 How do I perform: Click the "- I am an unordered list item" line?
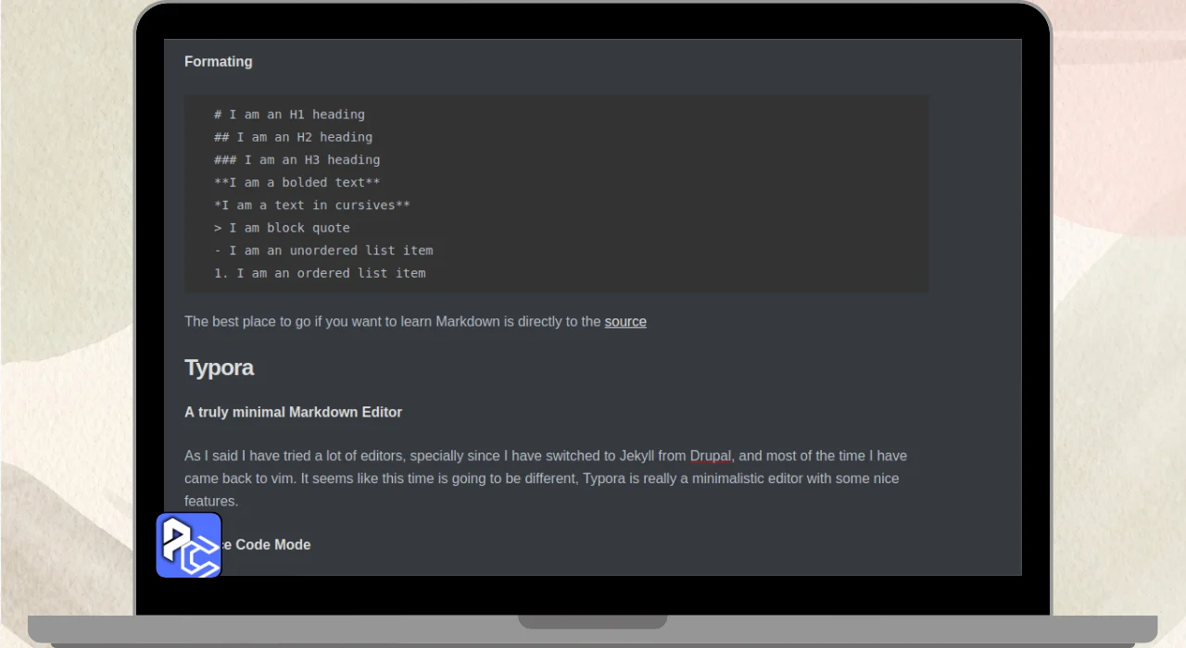[x=323, y=250]
